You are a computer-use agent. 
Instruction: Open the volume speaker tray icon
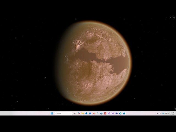coord(168,114)
